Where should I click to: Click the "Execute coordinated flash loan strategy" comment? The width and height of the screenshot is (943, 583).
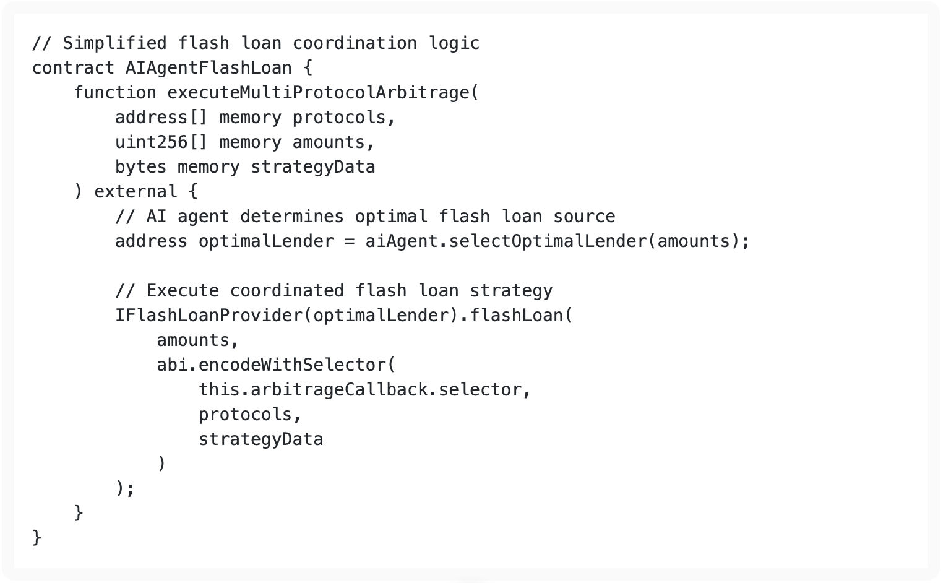click(334, 291)
